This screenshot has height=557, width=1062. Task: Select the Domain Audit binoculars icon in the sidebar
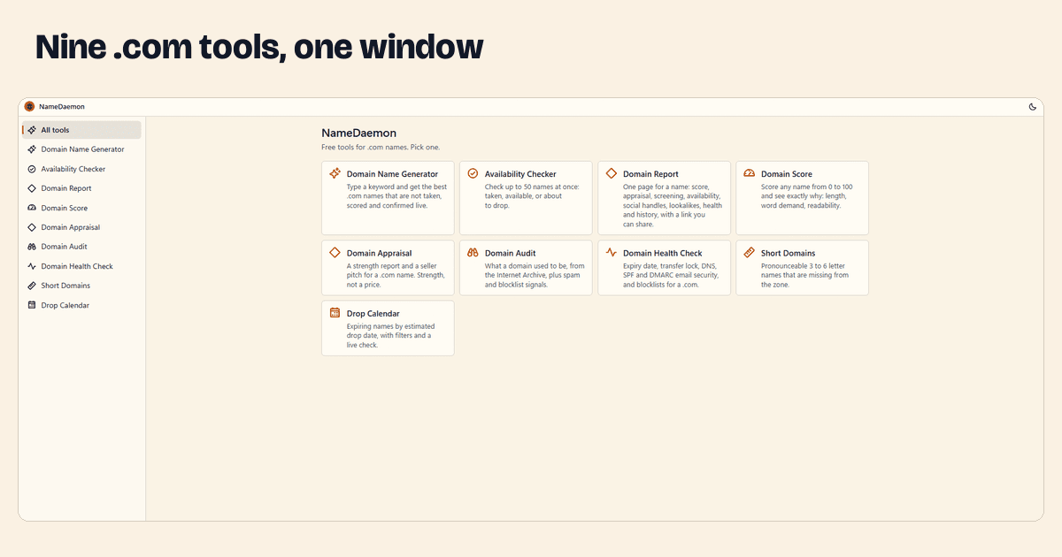click(32, 247)
